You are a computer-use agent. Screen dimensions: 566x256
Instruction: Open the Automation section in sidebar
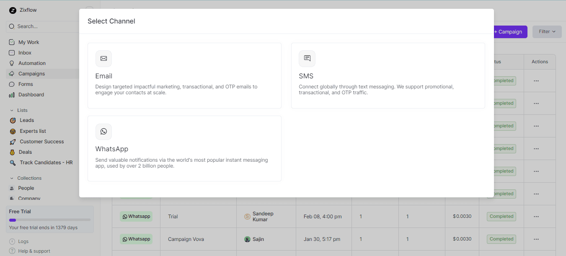pyautogui.click(x=32, y=63)
